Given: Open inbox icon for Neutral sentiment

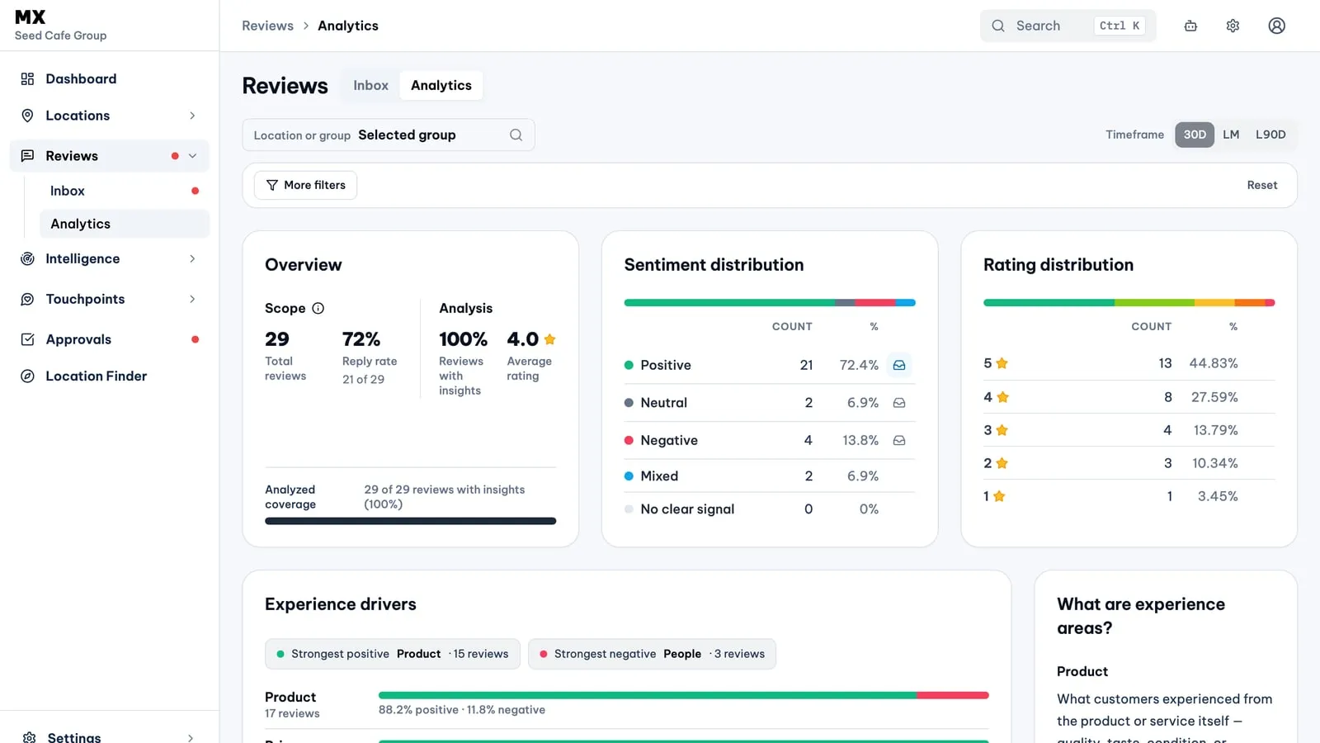Looking at the screenshot, I should (899, 403).
